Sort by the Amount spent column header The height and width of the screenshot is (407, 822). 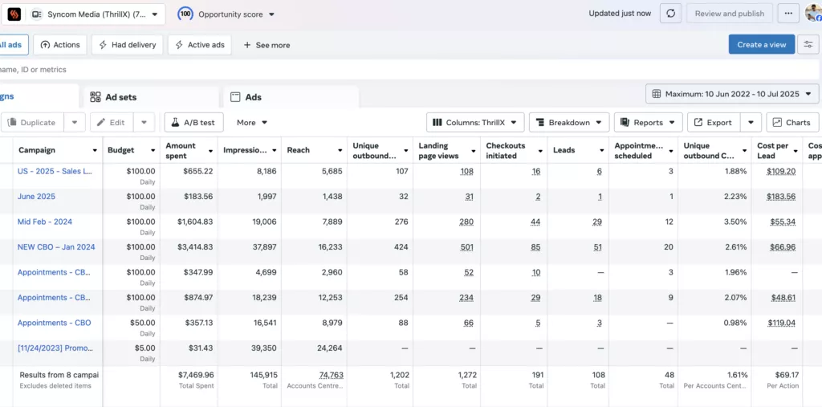click(181, 150)
